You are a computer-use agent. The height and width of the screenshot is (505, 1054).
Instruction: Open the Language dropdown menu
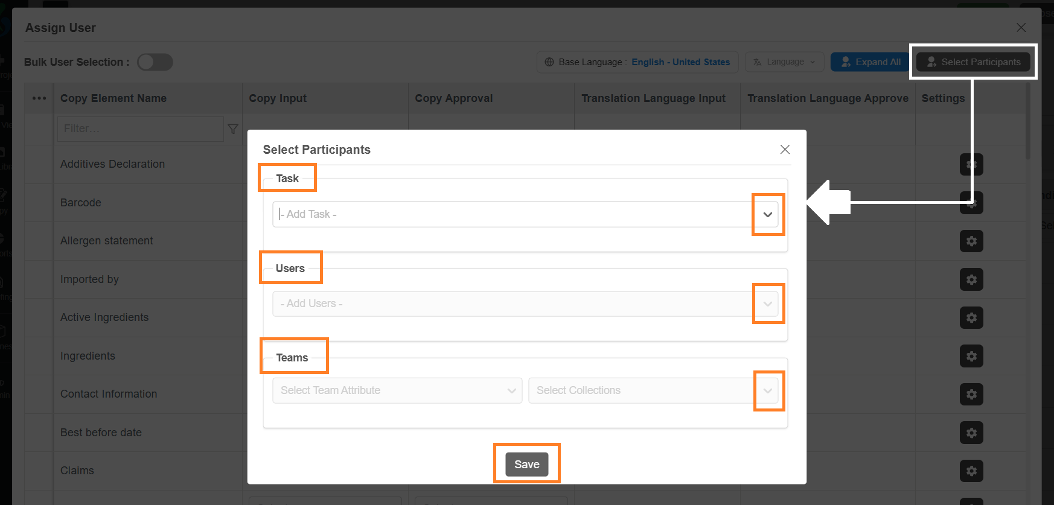(785, 62)
